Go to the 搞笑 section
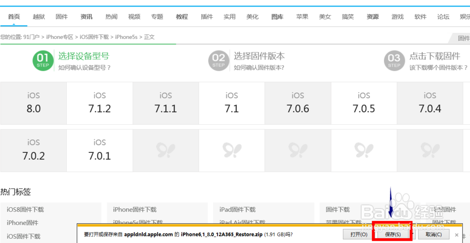The width and height of the screenshot is (470, 243). 348,17
